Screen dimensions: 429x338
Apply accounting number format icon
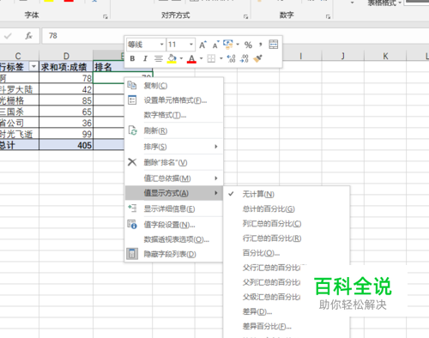click(x=228, y=45)
